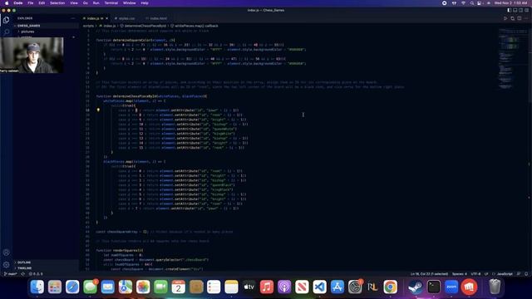Open the notifications bell icon

[526, 274]
